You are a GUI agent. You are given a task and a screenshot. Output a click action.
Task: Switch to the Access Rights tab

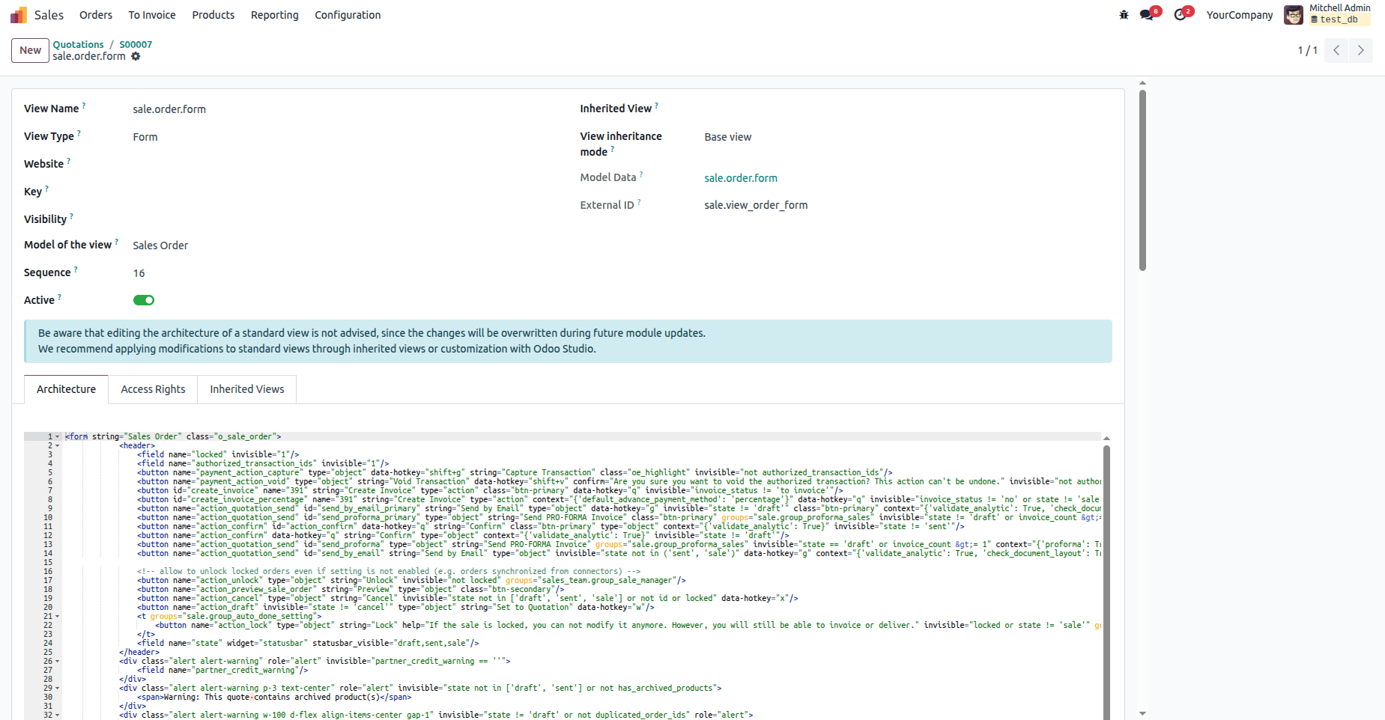coord(152,388)
